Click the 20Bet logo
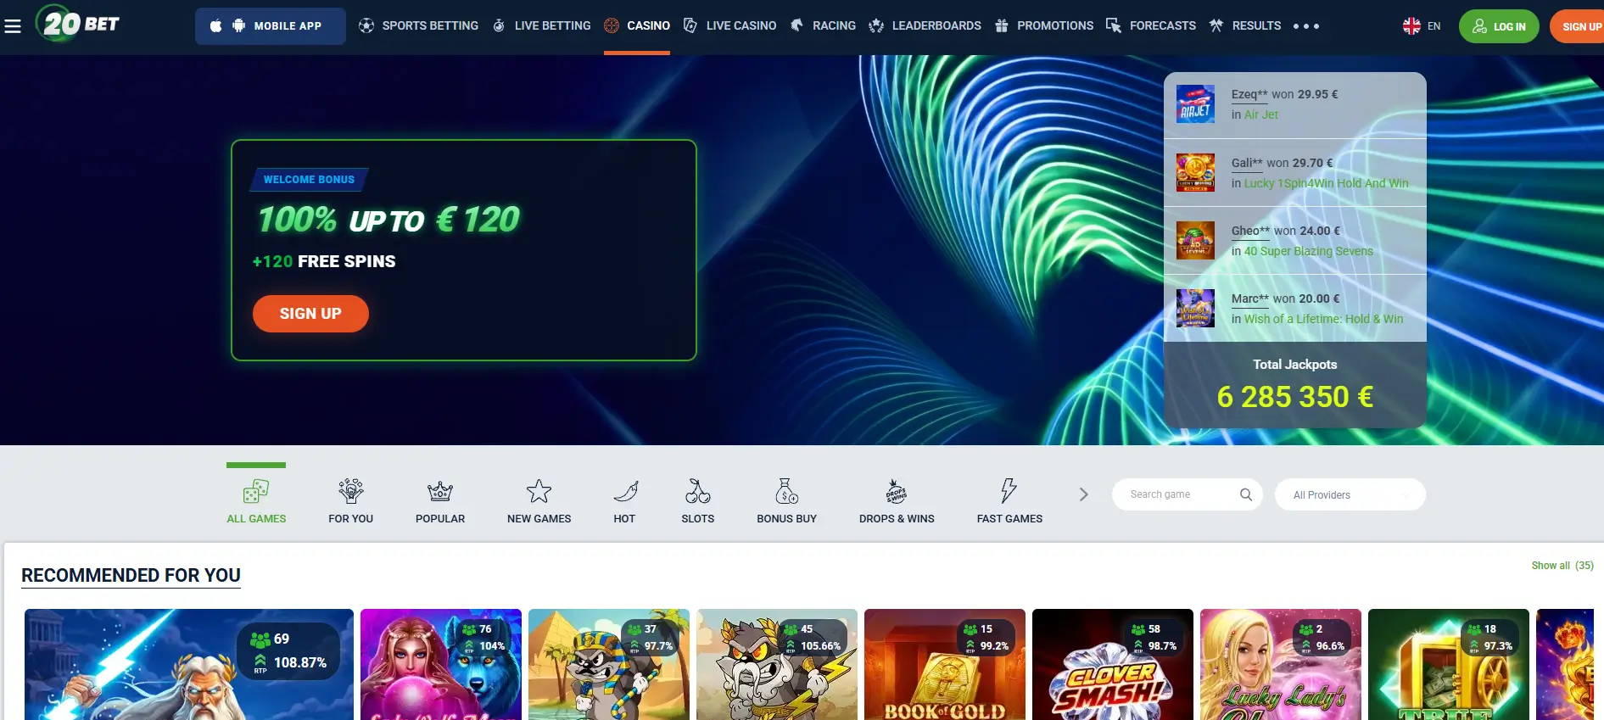Screen dimensions: 1604x720 point(78,24)
